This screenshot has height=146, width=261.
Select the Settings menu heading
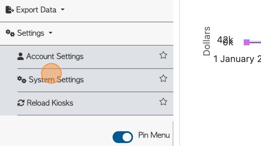[31, 33]
